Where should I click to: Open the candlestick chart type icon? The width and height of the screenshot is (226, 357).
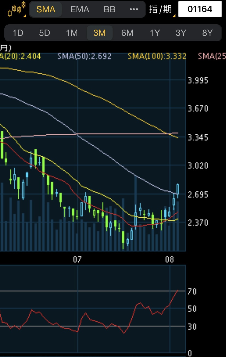(17, 9)
